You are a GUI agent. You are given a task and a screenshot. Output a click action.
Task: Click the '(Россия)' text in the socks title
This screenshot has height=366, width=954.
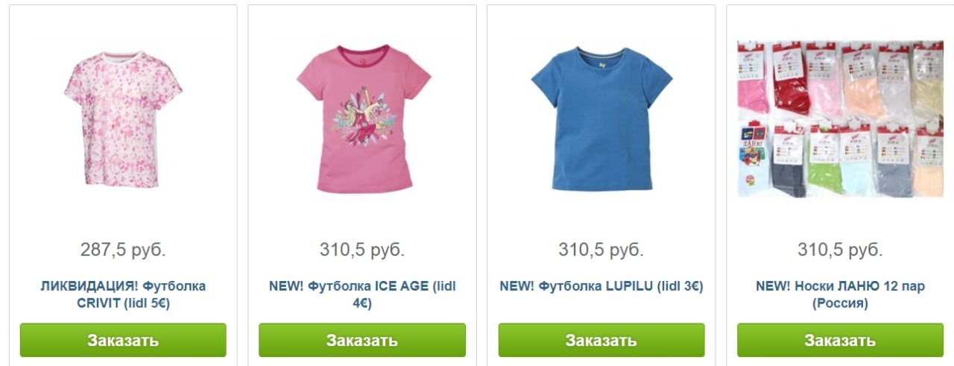[x=840, y=303]
